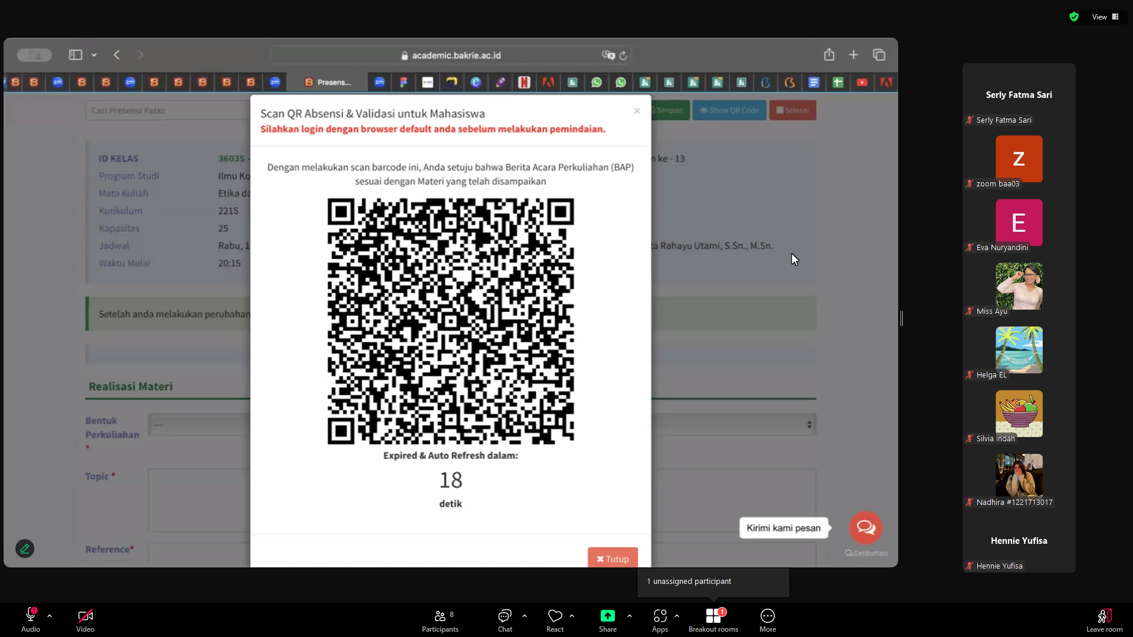
Task: Click the Hennie Yufisa participant tile
Action: (x=1019, y=541)
